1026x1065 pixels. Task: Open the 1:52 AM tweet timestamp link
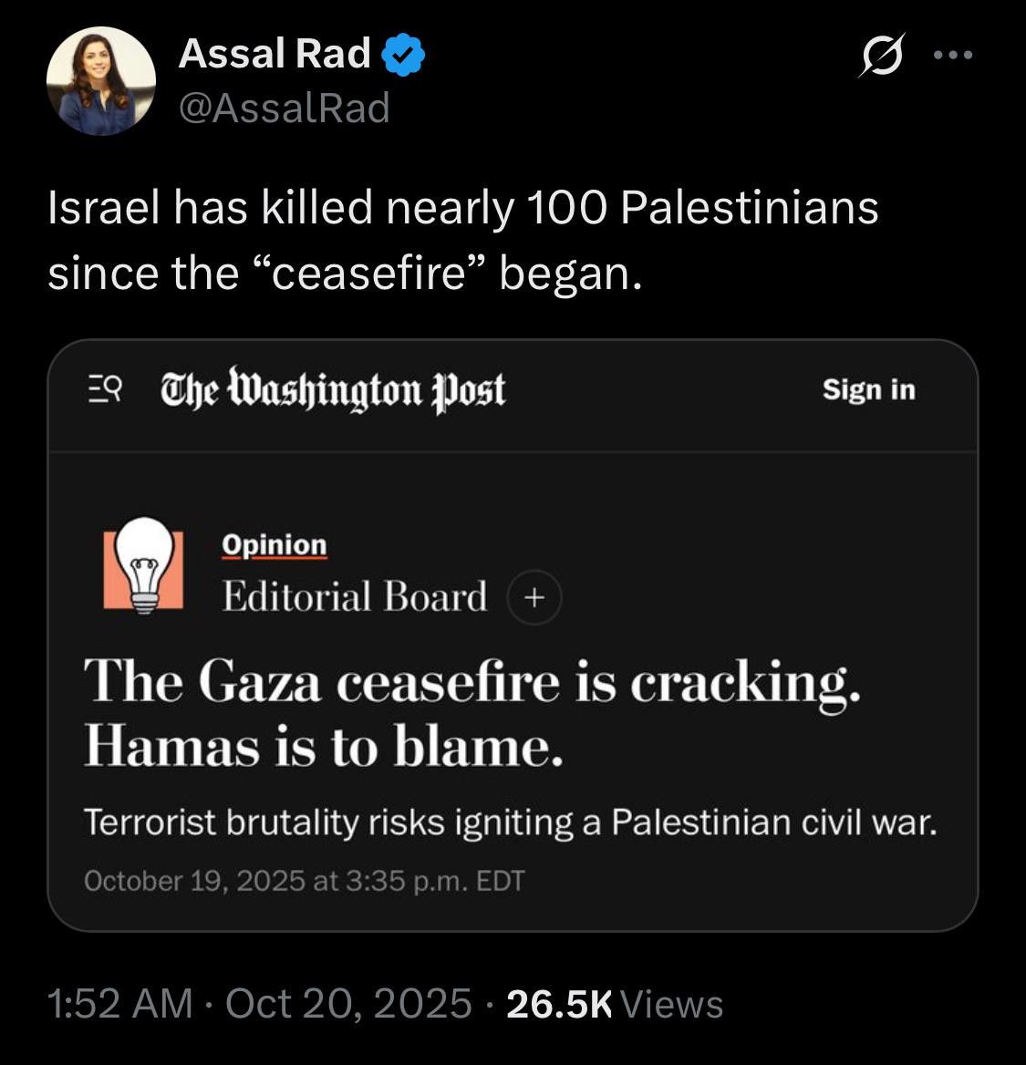point(119,1004)
